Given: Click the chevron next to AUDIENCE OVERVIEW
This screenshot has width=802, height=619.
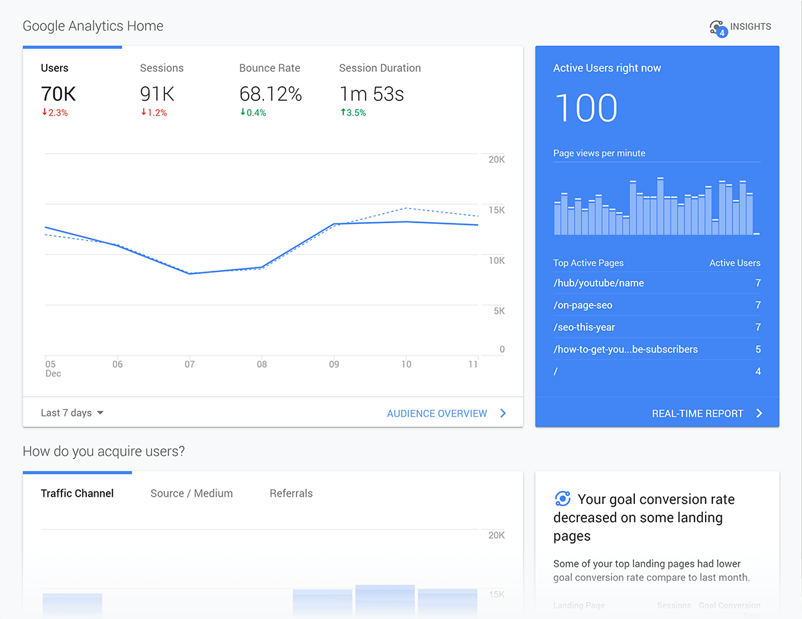Looking at the screenshot, I should [x=503, y=412].
